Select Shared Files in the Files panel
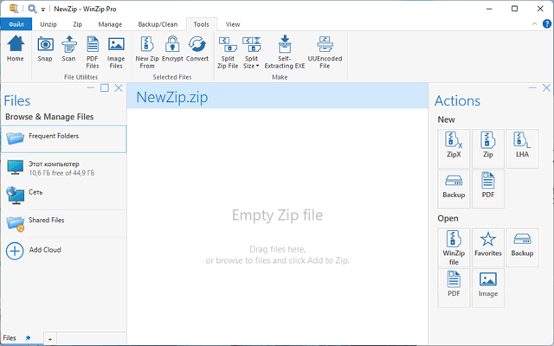Viewport: 554px width, 346px height. [x=47, y=221]
